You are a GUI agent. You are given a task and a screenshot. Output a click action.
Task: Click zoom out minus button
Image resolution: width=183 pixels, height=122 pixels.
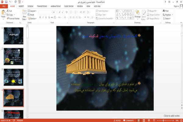click(x=158, y=120)
